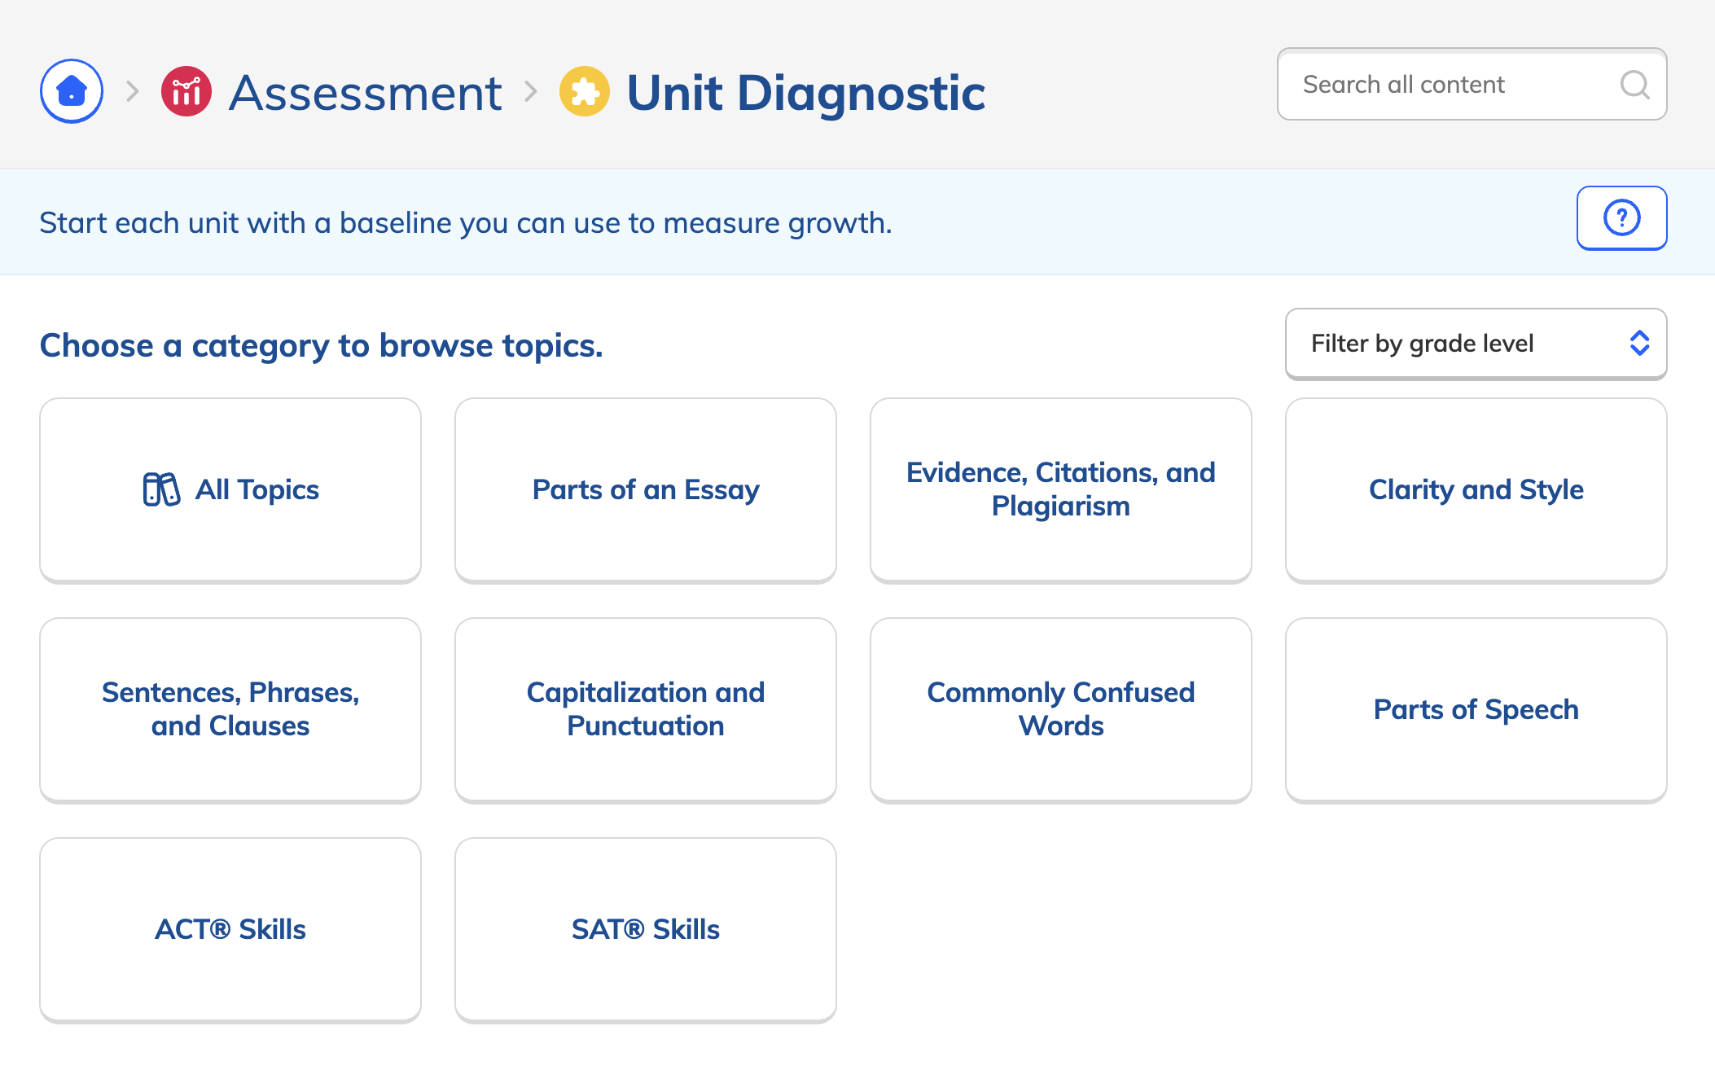1715x1070 pixels.
Task: Browse the ACT® Skills topics
Action: pos(230,929)
